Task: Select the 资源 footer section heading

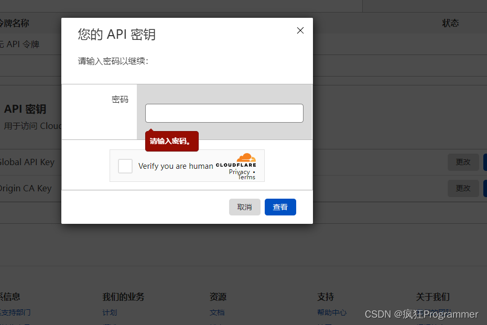Action: [218, 297]
